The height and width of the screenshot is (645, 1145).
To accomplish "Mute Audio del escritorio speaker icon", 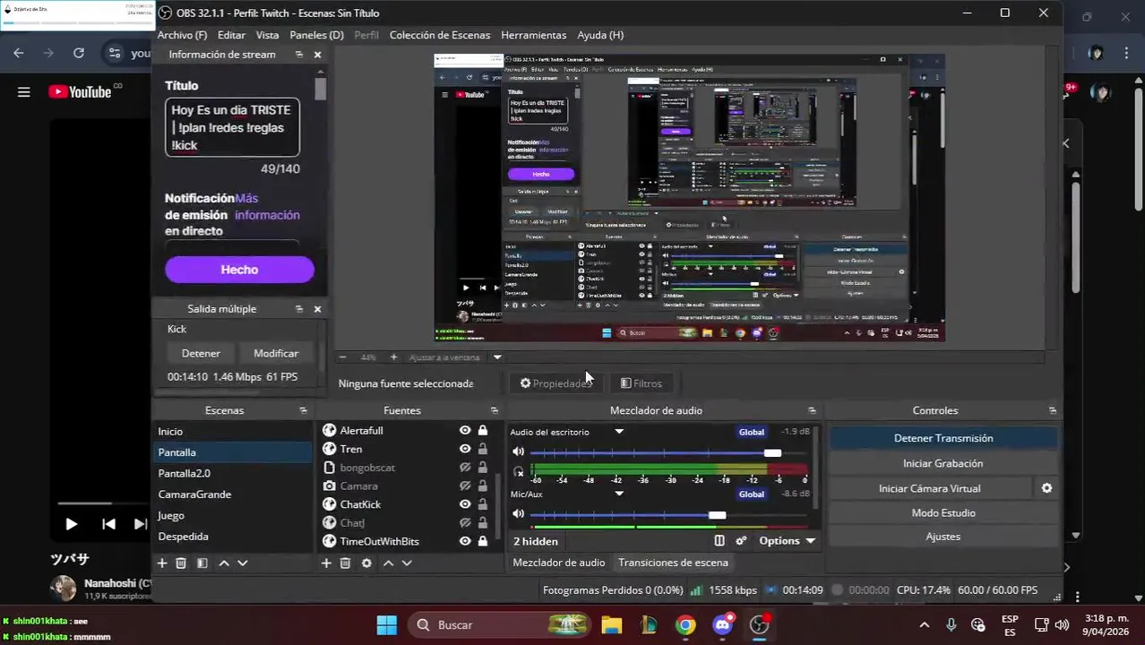I will point(518,451).
